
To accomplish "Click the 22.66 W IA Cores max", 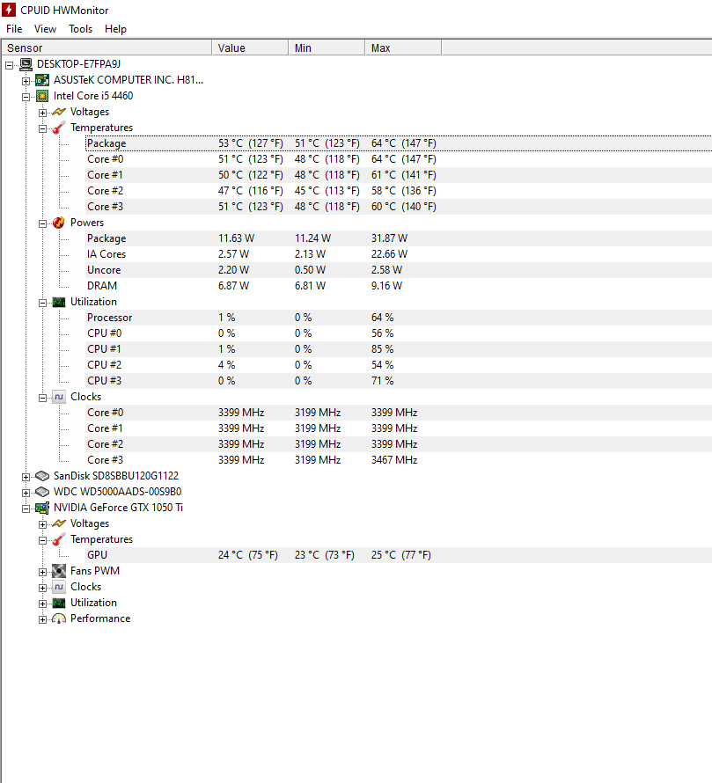I will [x=389, y=254].
